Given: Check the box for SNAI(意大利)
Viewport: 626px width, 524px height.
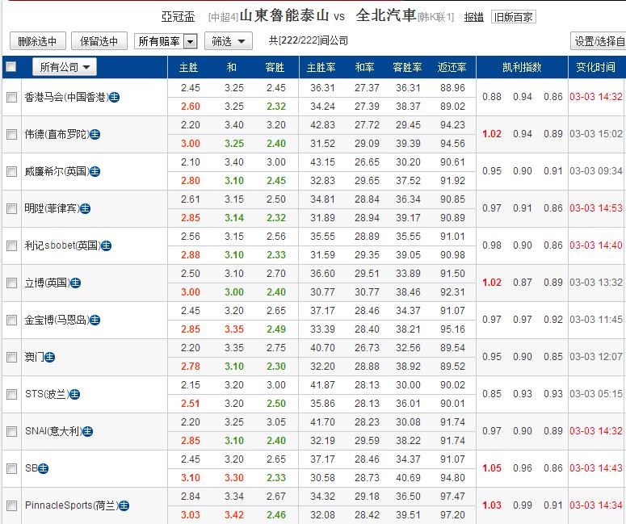Looking at the screenshot, I should pos(11,431).
